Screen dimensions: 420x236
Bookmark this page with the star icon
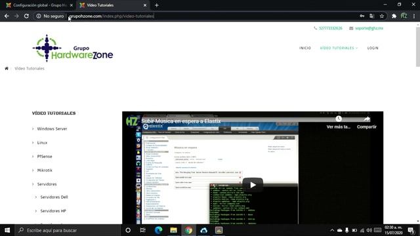382,16
